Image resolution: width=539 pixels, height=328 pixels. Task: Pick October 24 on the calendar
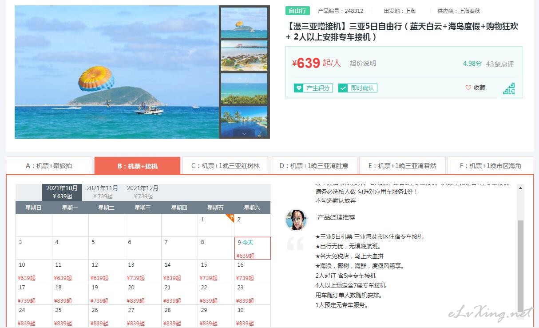(34, 316)
